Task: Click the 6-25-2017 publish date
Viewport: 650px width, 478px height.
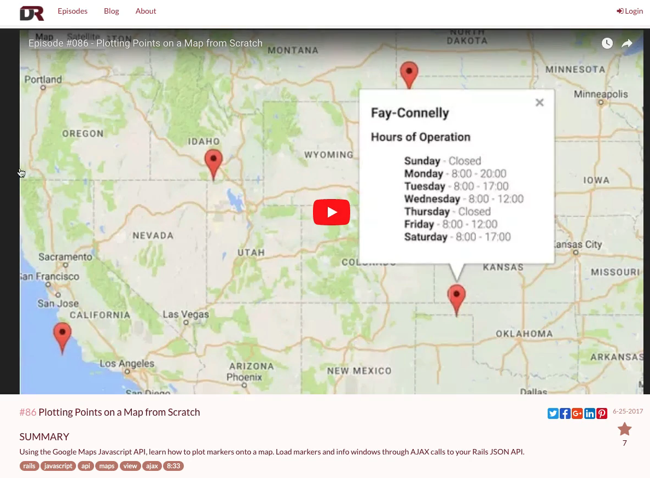Action: point(628,411)
